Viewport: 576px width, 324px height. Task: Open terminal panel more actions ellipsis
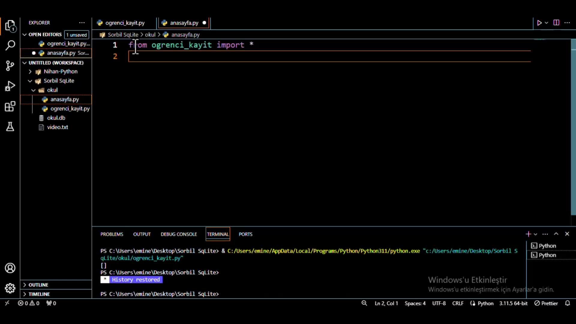pyautogui.click(x=545, y=234)
